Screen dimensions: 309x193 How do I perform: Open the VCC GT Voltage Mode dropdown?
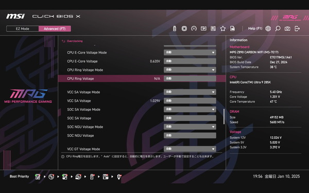point(190,149)
